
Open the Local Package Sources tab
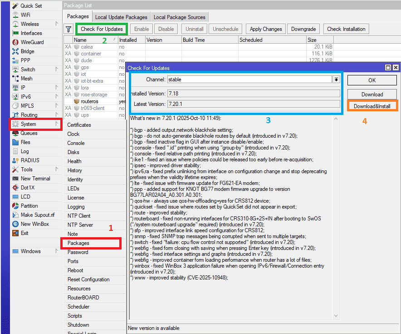point(179,17)
